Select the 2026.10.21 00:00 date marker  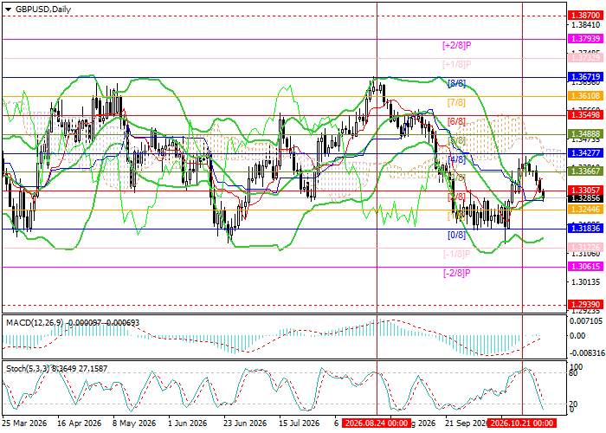pyautogui.click(x=522, y=423)
